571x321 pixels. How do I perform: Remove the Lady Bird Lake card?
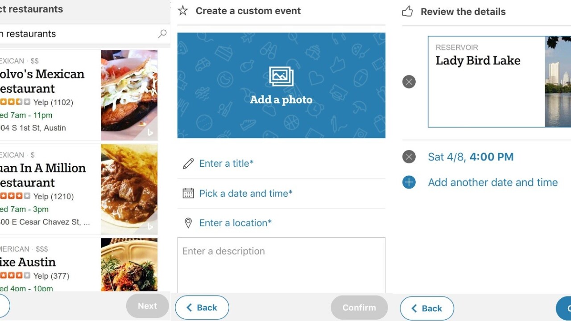click(x=409, y=82)
